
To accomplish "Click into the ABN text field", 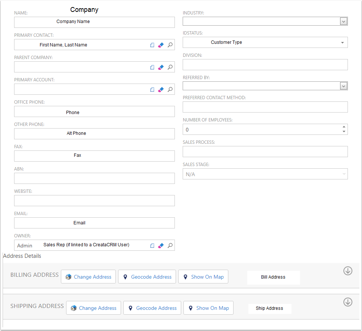I will (x=94, y=178).
